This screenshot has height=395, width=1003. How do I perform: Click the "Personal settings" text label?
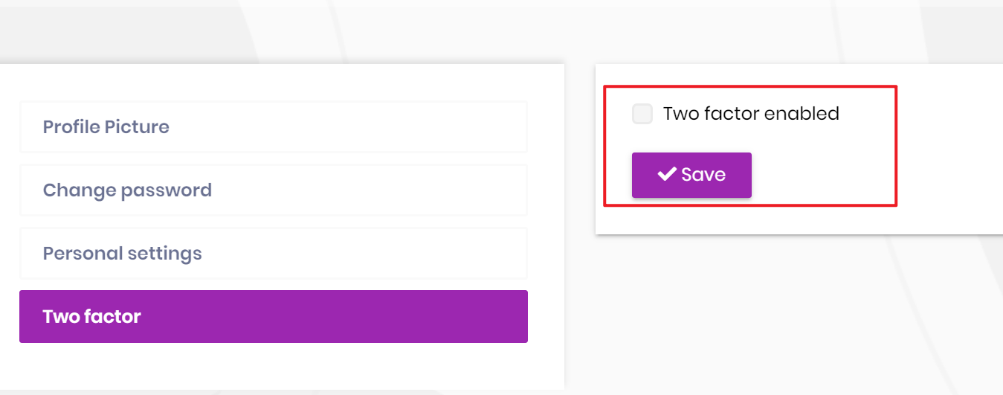pos(123,254)
